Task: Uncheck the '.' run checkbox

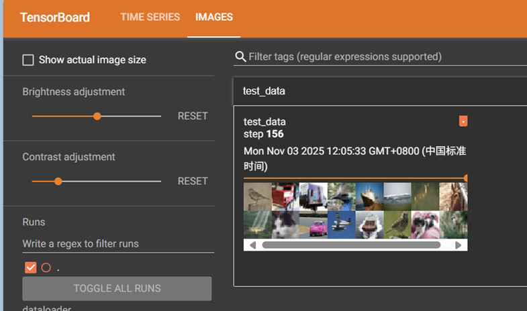Action: [30, 267]
